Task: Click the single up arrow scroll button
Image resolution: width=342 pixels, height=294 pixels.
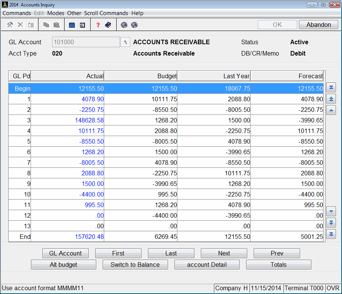Action: pyautogui.click(x=331, y=110)
